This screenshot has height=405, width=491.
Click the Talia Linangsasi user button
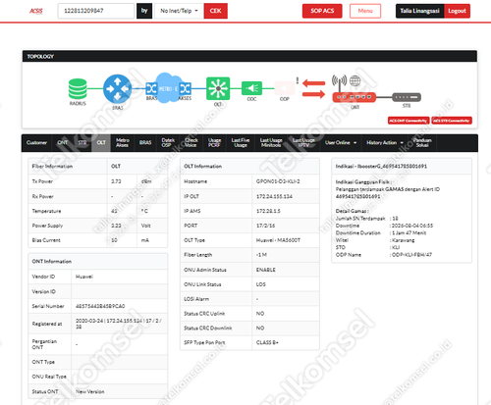coord(419,11)
